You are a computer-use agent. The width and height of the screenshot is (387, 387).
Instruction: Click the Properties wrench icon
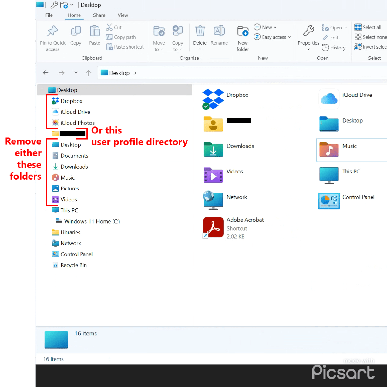pos(308,31)
